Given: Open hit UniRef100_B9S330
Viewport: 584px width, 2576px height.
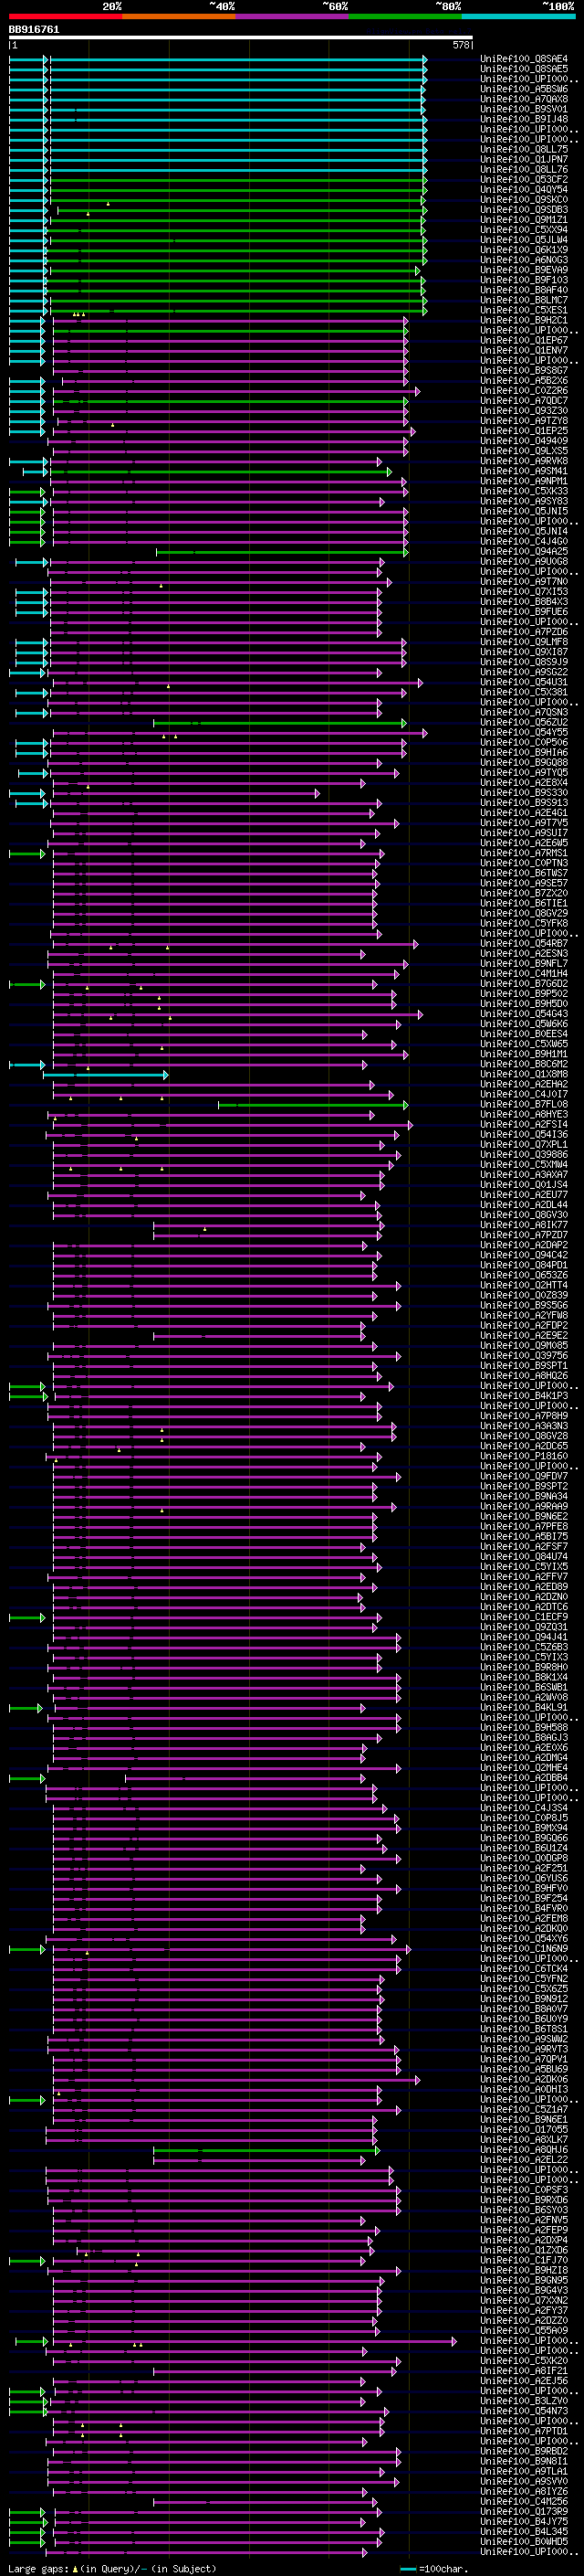Looking at the screenshot, I should (524, 793).
